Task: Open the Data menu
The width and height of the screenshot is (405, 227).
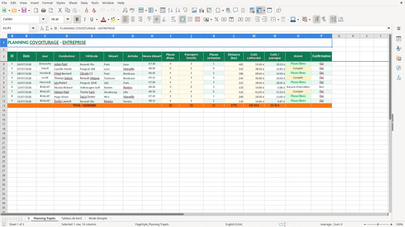Action: [84, 3]
